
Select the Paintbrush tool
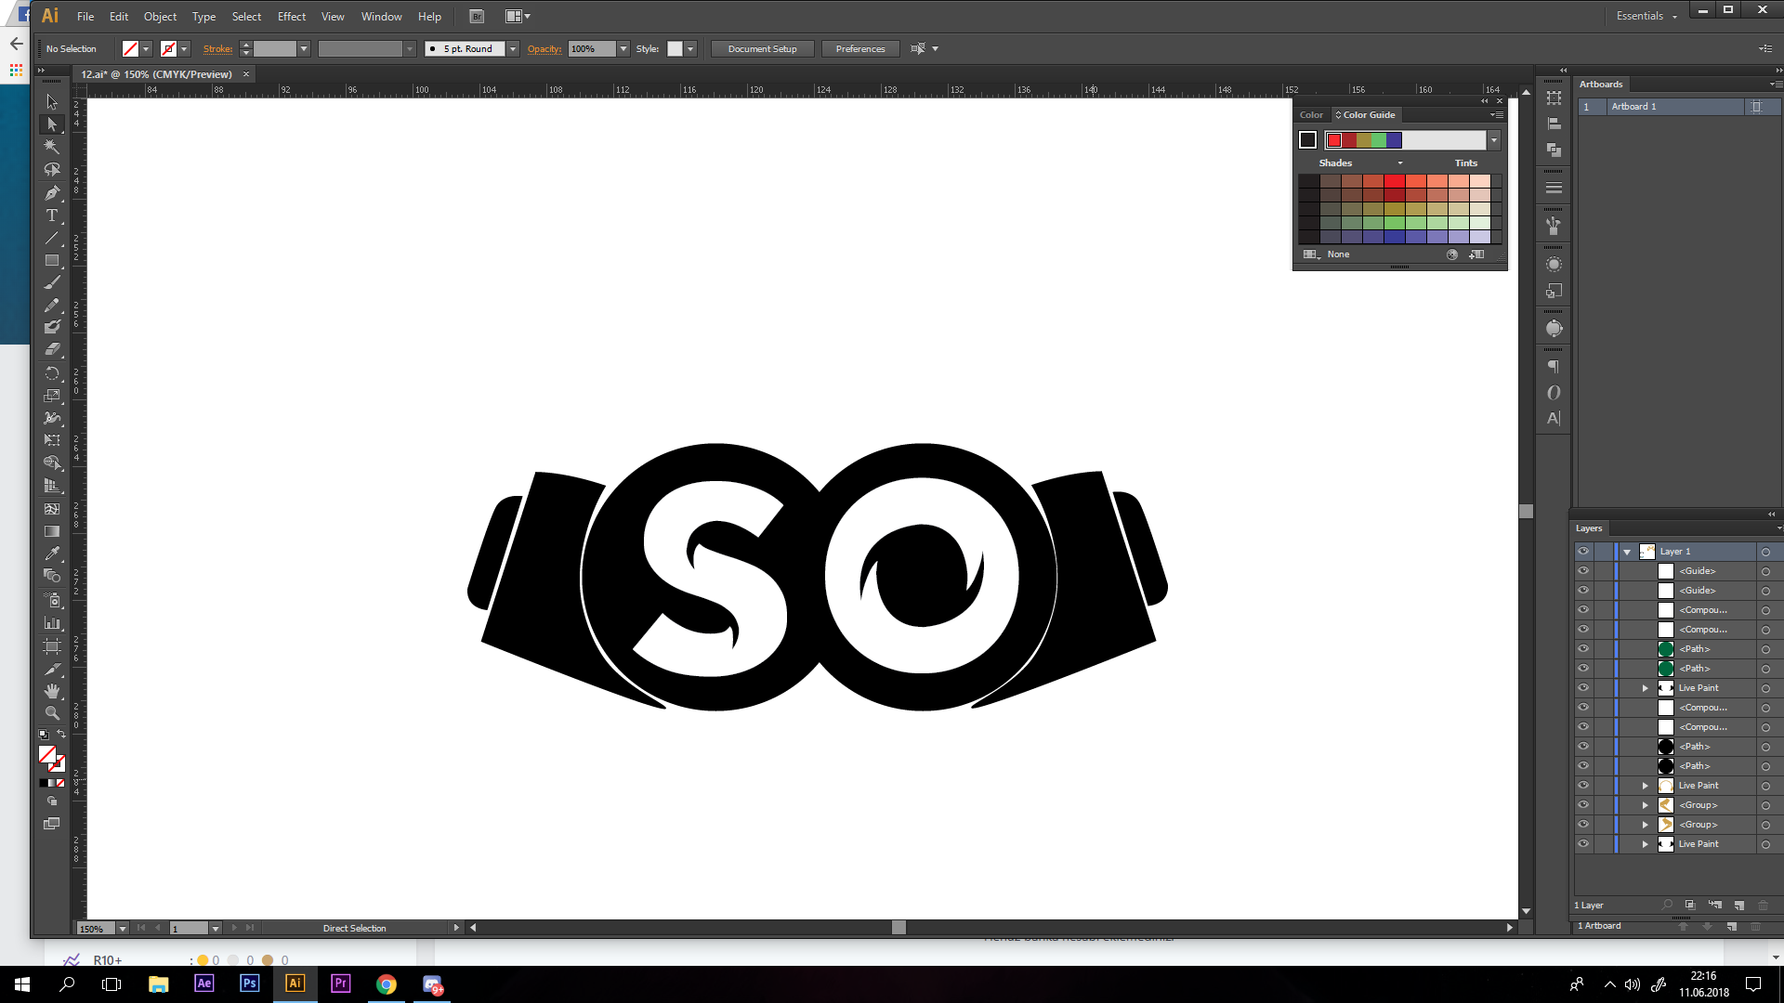click(x=52, y=282)
